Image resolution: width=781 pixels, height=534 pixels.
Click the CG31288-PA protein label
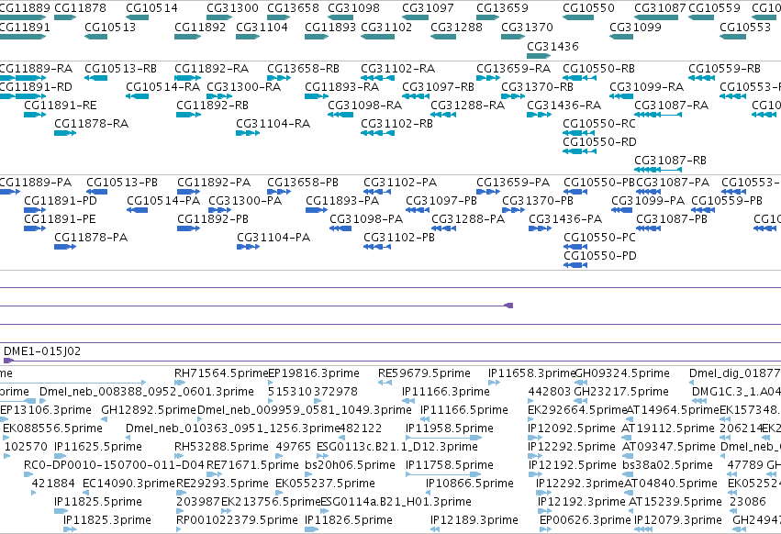tap(468, 219)
